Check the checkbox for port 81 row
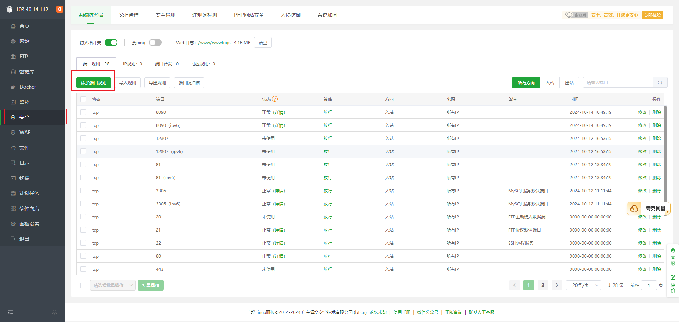 coord(83,164)
